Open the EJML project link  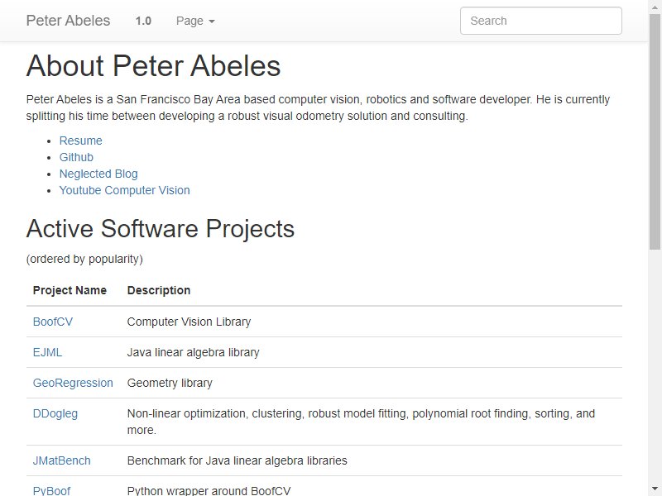pos(47,352)
